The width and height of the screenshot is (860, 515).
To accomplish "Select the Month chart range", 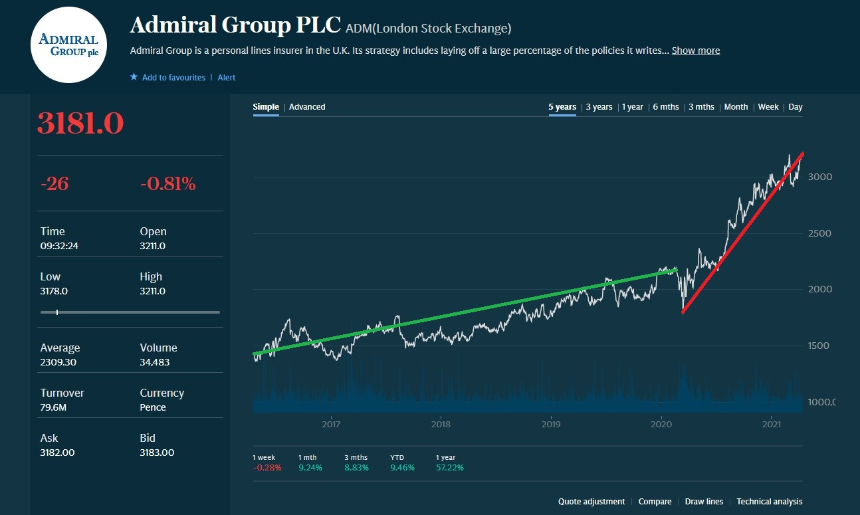I will pos(736,107).
